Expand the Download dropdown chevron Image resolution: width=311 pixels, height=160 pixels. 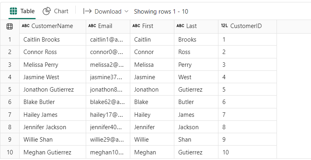(126, 11)
